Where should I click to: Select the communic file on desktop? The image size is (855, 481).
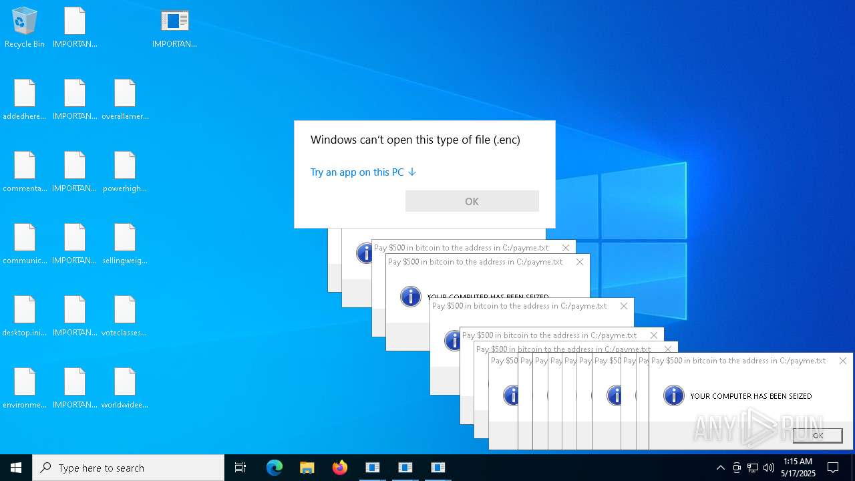(25, 245)
